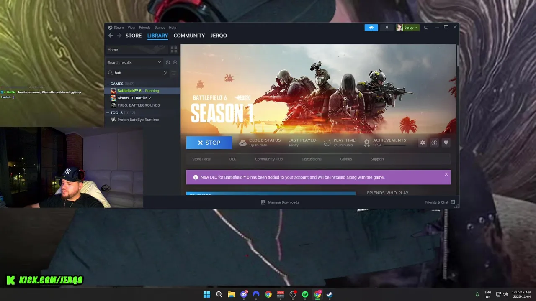536x301 pixels.
Task: Select Bloons TD Battles 2 in the list
Action: [142, 98]
